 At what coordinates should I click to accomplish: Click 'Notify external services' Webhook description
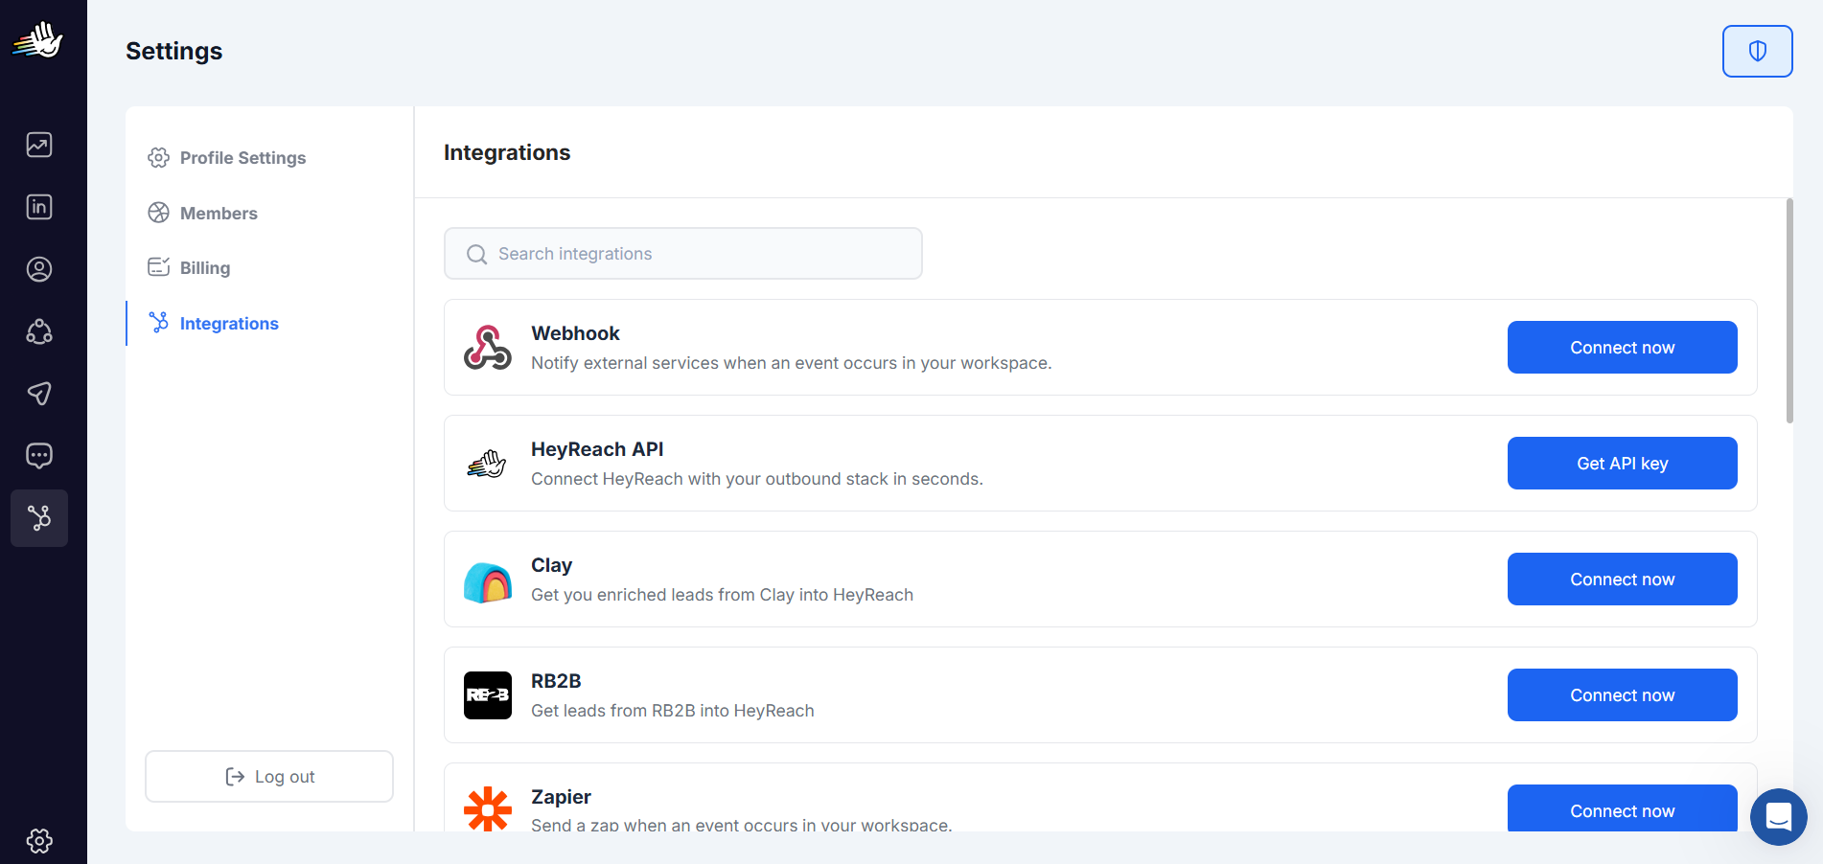792,363
